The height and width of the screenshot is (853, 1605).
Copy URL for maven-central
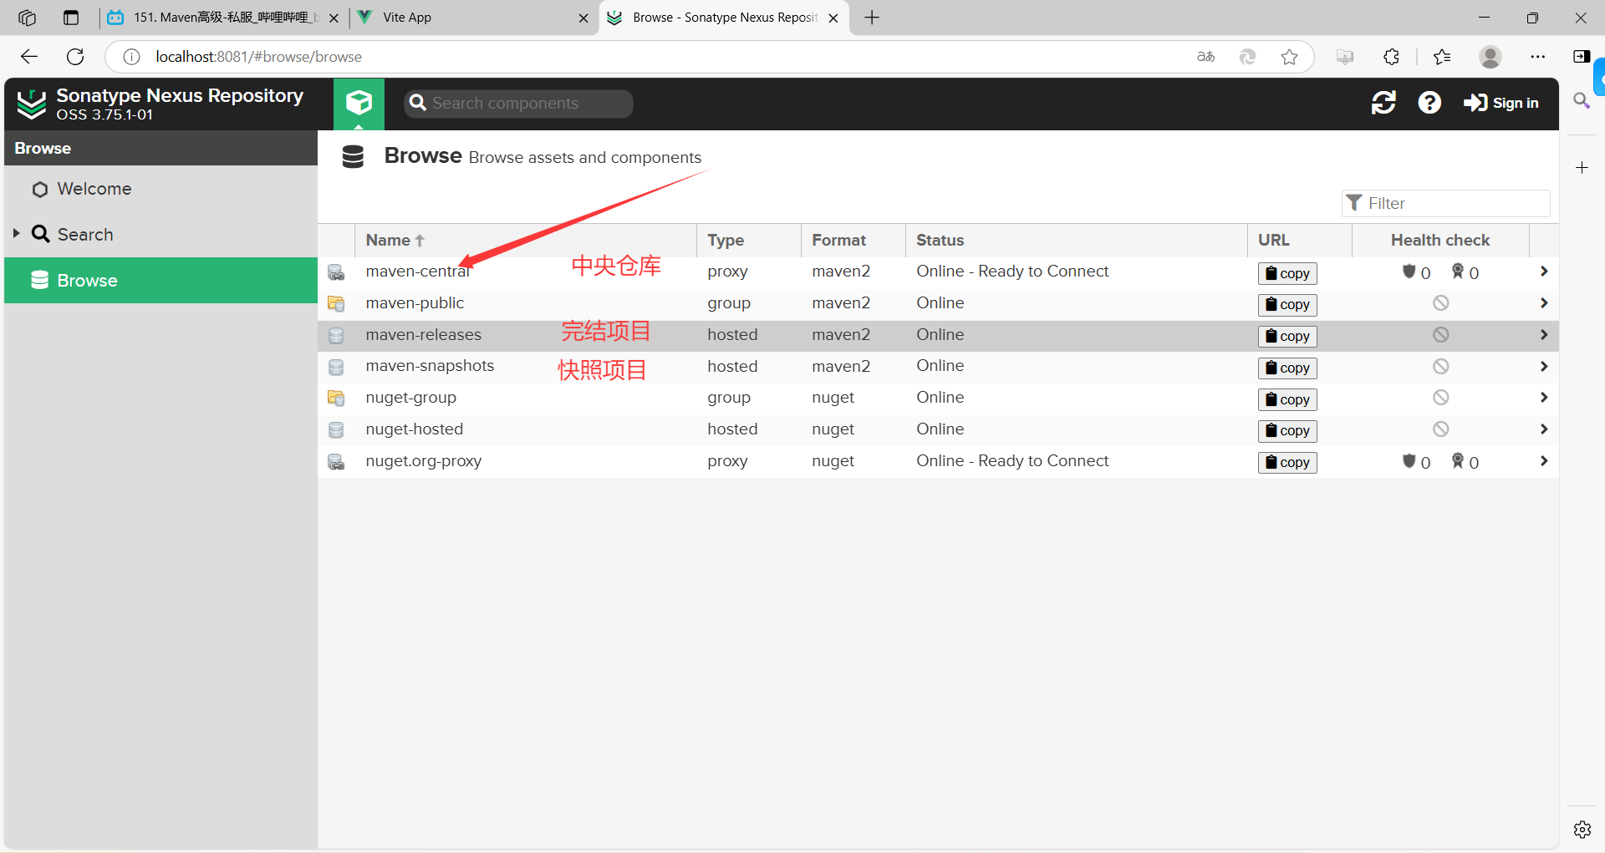click(1287, 273)
